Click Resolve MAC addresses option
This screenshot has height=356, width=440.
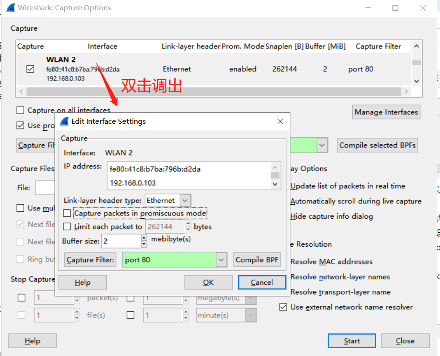tap(331, 262)
